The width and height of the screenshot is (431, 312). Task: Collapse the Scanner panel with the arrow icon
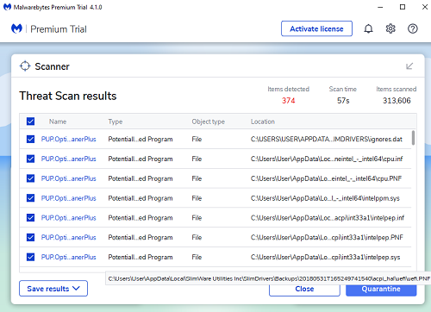coord(409,66)
